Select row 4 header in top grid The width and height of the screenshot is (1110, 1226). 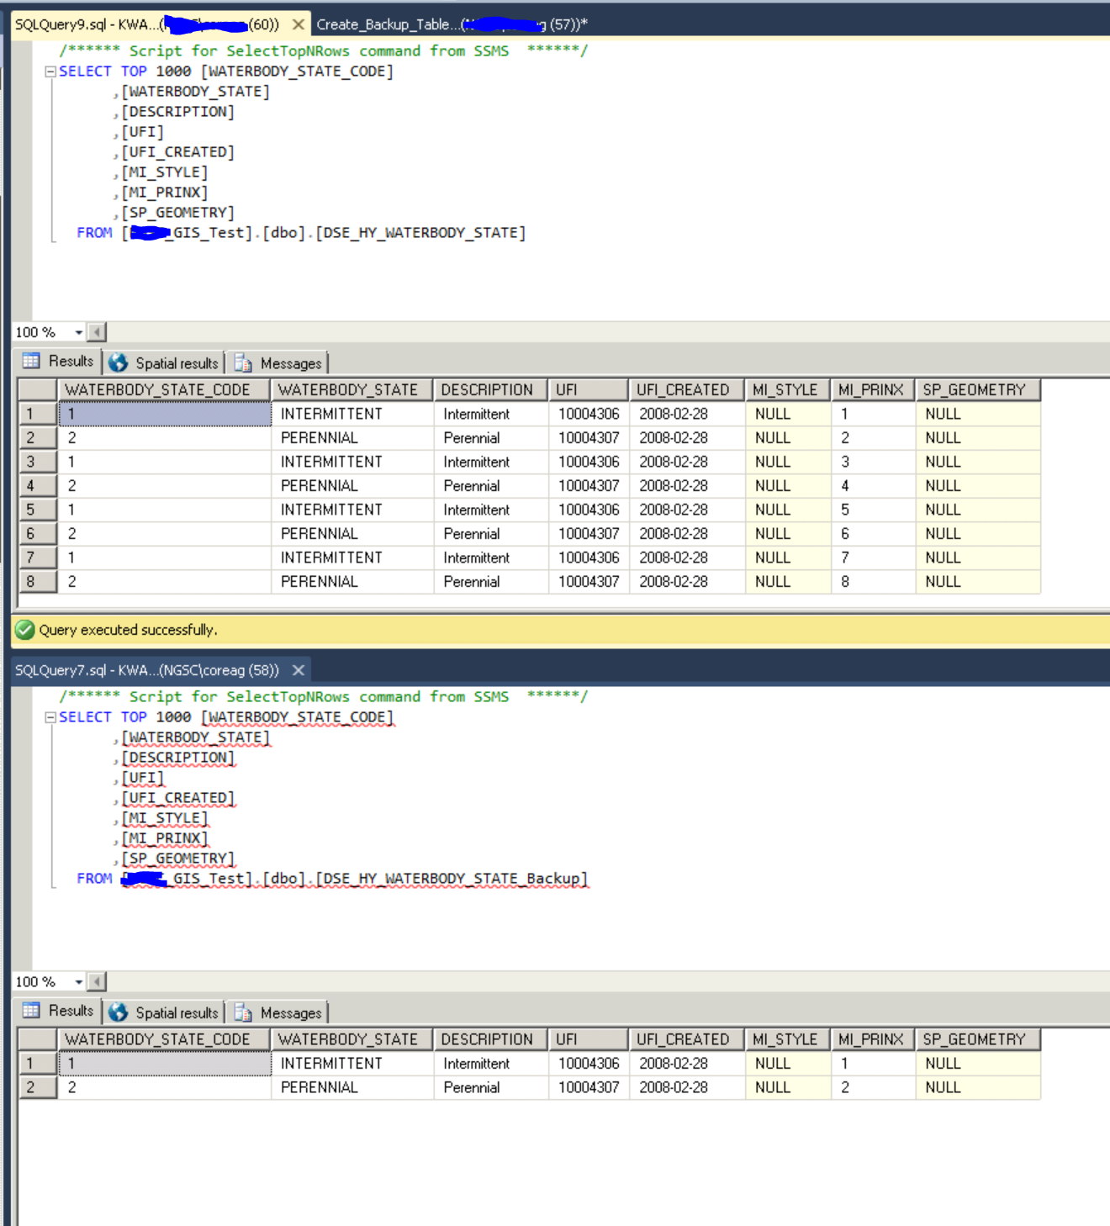[x=38, y=486]
